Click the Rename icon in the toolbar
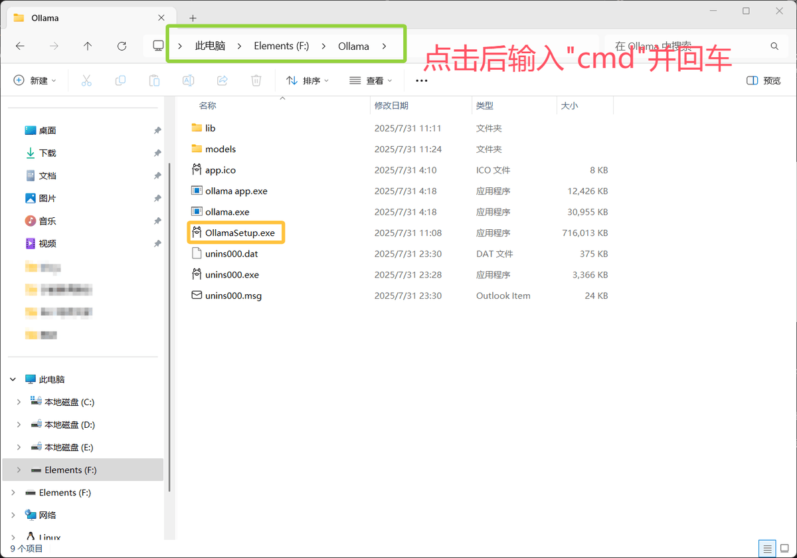 coord(188,80)
